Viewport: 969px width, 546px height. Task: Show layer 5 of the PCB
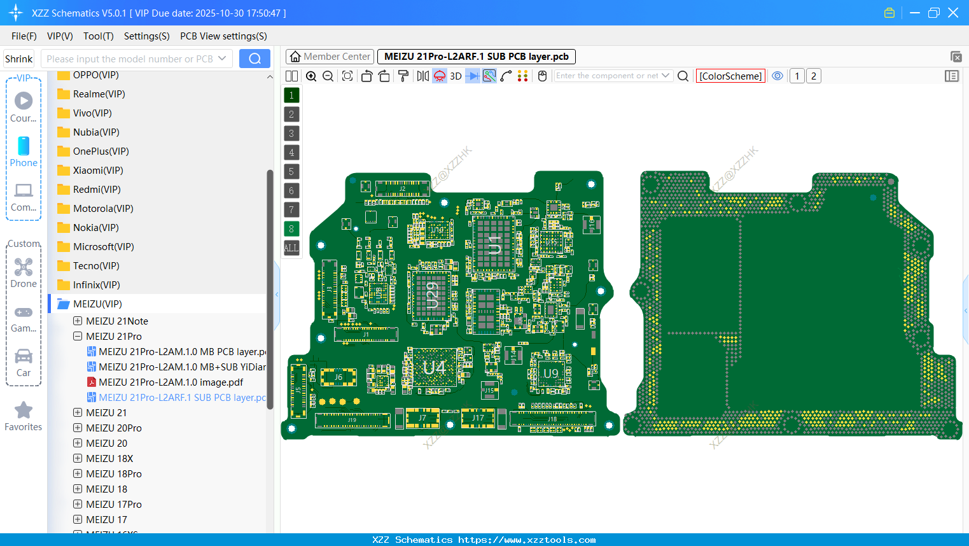click(291, 172)
